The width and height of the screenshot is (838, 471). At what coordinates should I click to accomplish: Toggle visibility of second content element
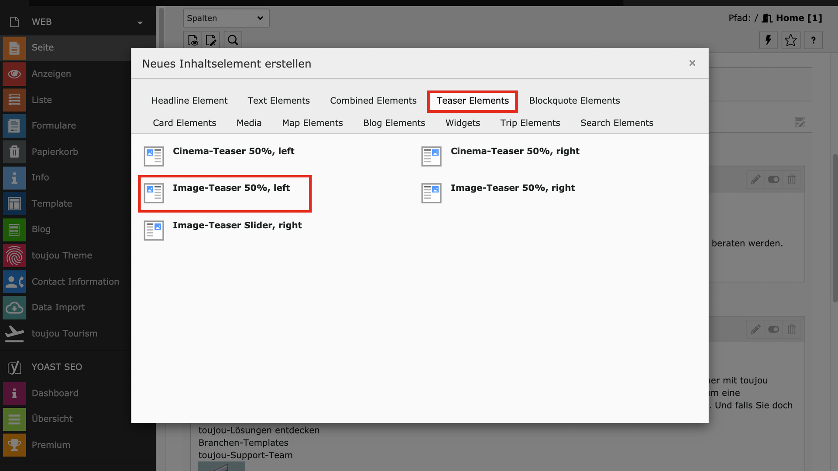pyautogui.click(x=773, y=329)
